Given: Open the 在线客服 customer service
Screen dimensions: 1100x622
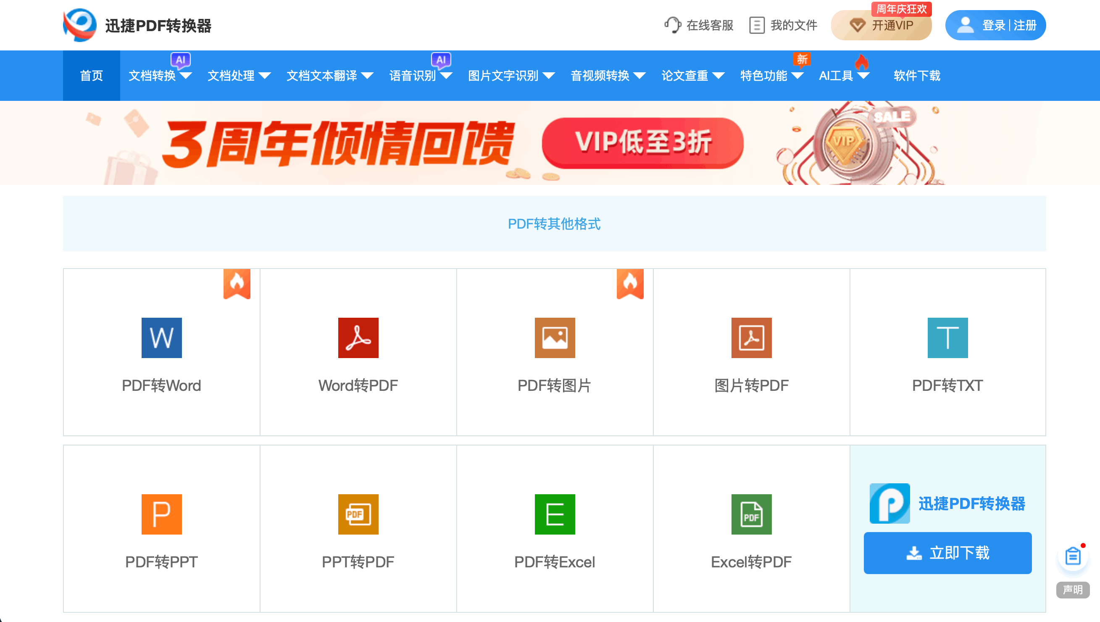Looking at the screenshot, I should coord(699,25).
